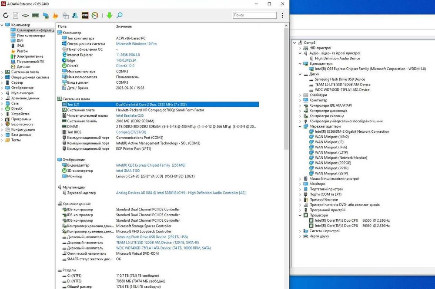Expand HID-пристрої in Device Manager

coord(300,48)
